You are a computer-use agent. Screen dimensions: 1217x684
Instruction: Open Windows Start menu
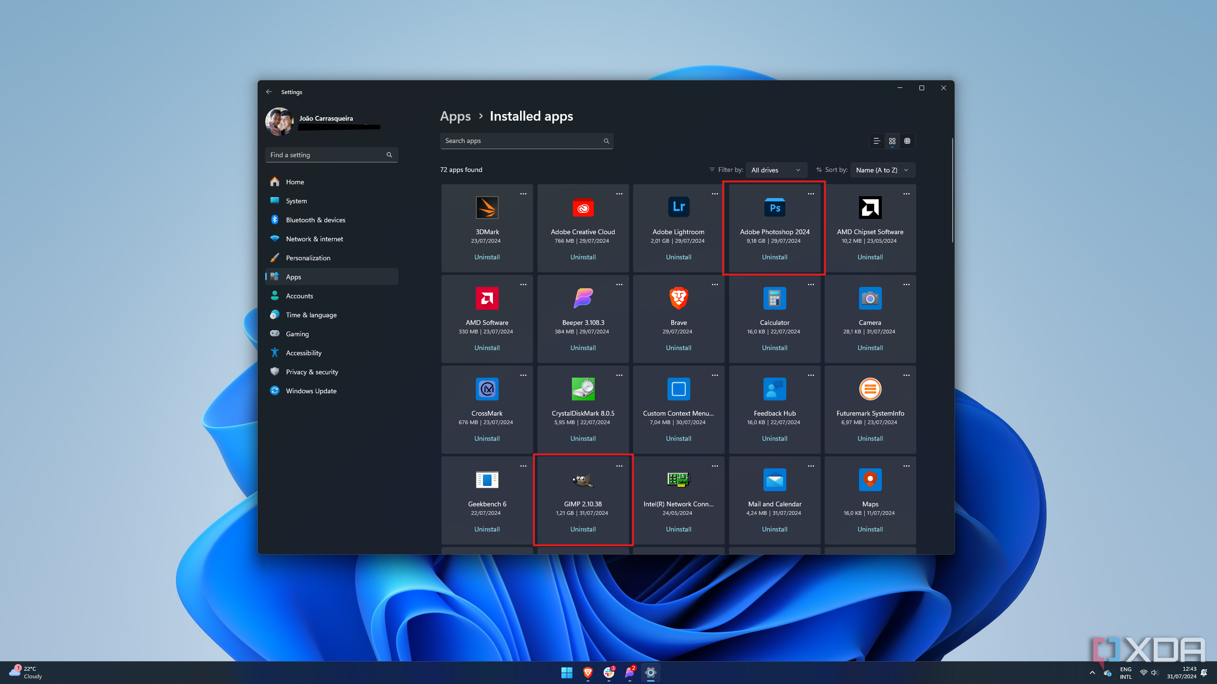click(567, 673)
